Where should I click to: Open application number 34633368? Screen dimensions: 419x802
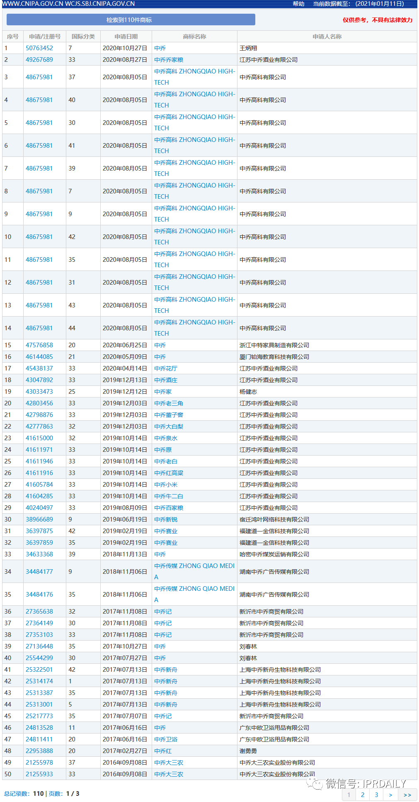point(39,554)
